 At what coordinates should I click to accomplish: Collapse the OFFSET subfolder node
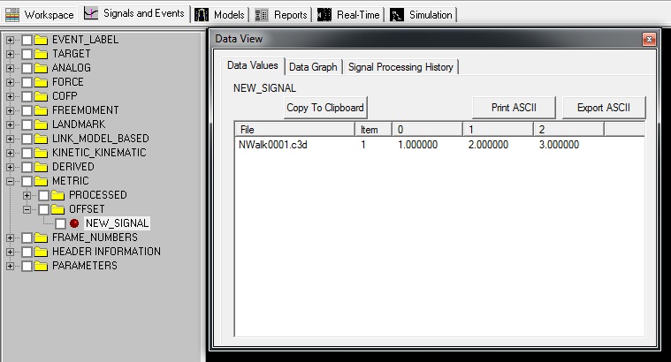coord(27,209)
